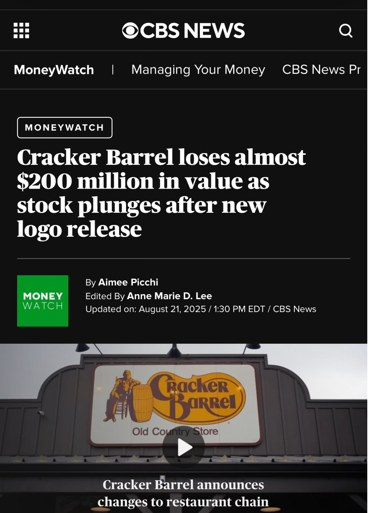Click the search magnifying glass icon
The height and width of the screenshot is (513, 369).
point(346,31)
